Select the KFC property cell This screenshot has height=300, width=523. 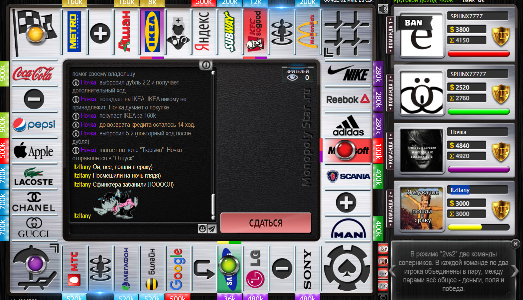[x=256, y=32]
